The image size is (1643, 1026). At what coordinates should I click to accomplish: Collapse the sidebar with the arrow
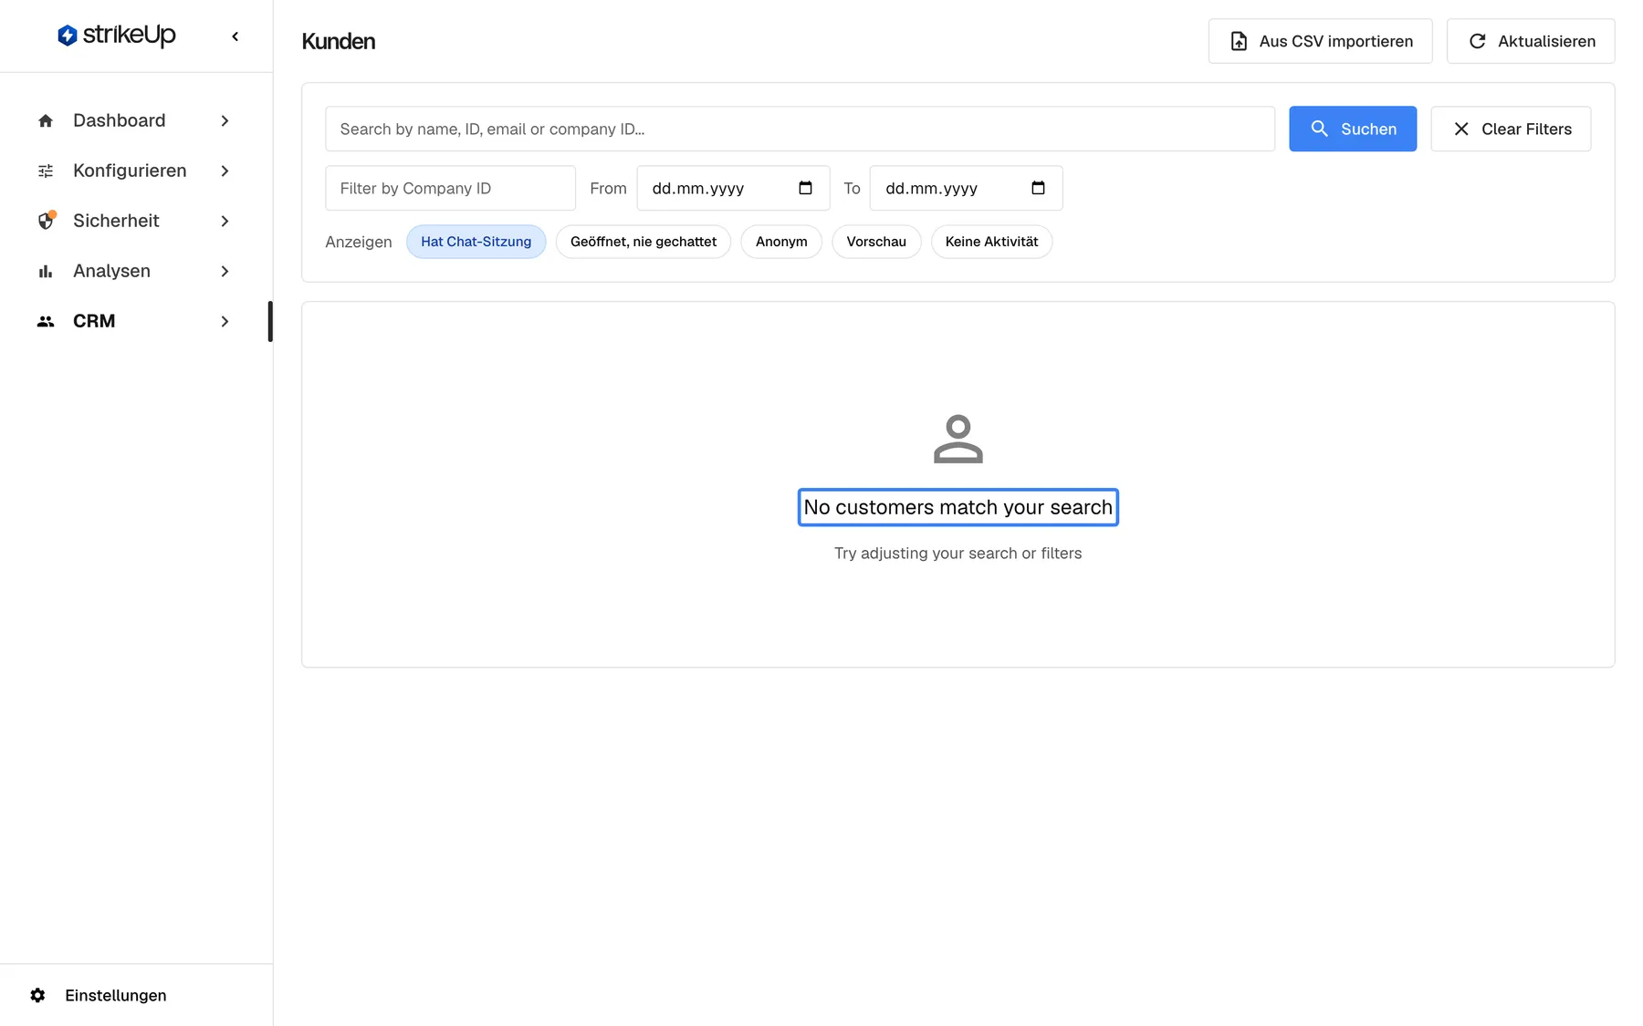click(235, 36)
